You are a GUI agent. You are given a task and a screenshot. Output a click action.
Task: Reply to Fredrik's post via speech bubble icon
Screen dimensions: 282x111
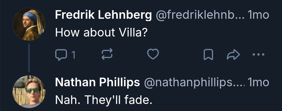[61, 55]
